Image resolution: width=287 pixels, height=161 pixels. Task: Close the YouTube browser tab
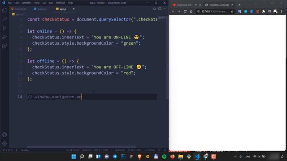click(200, 5)
